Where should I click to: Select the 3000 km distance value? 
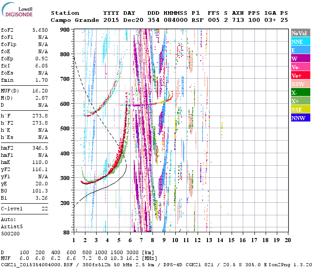coord(132,253)
